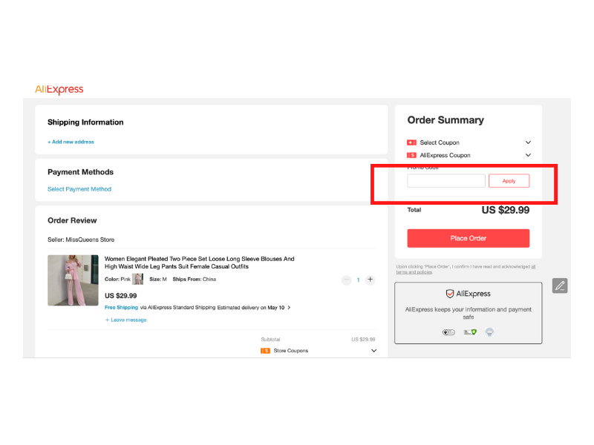The width and height of the screenshot is (594, 445).
Task: Click the Subtotal US $29.99 value
Action: point(363,340)
